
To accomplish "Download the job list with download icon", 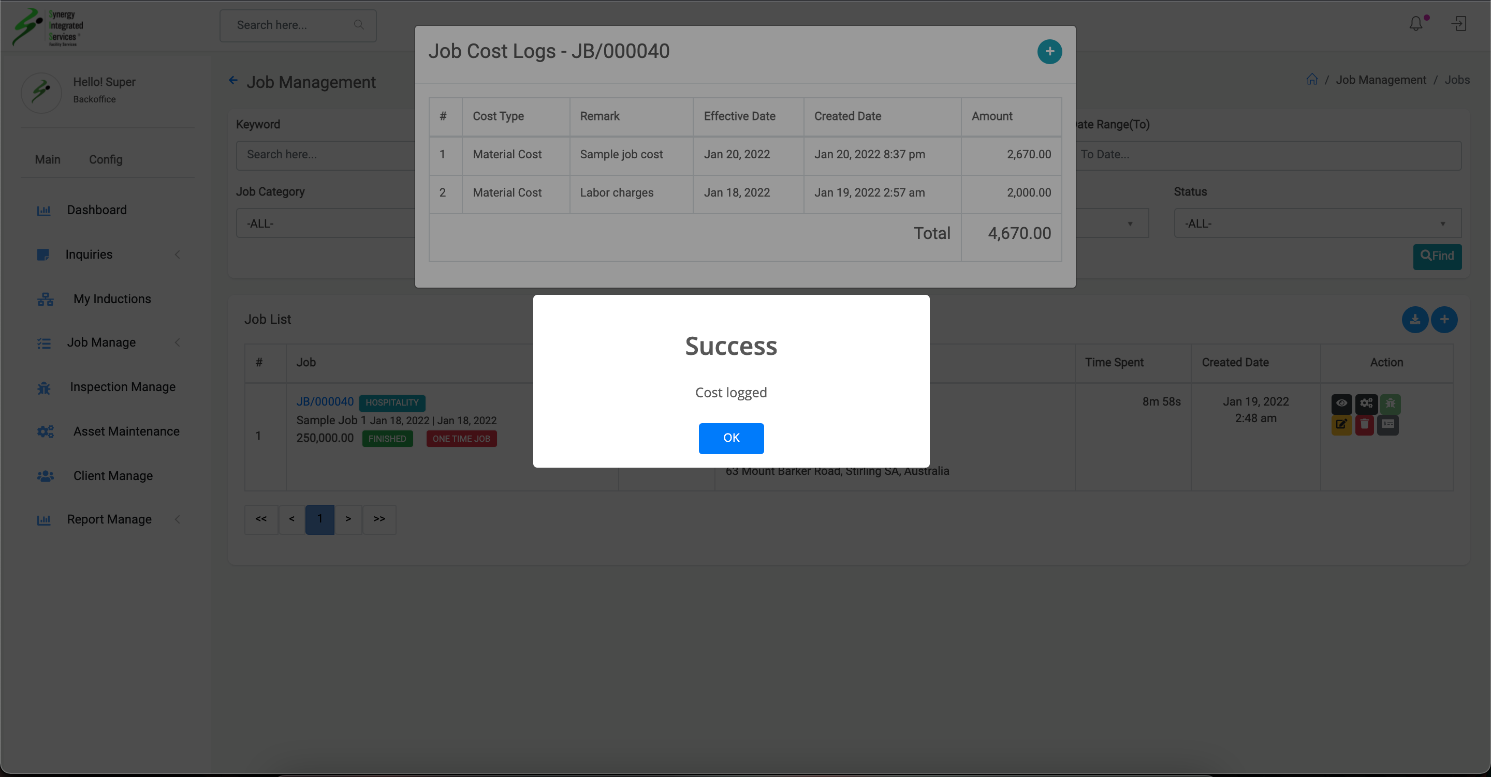I will pyautogui.click(x=1414, y=319).
